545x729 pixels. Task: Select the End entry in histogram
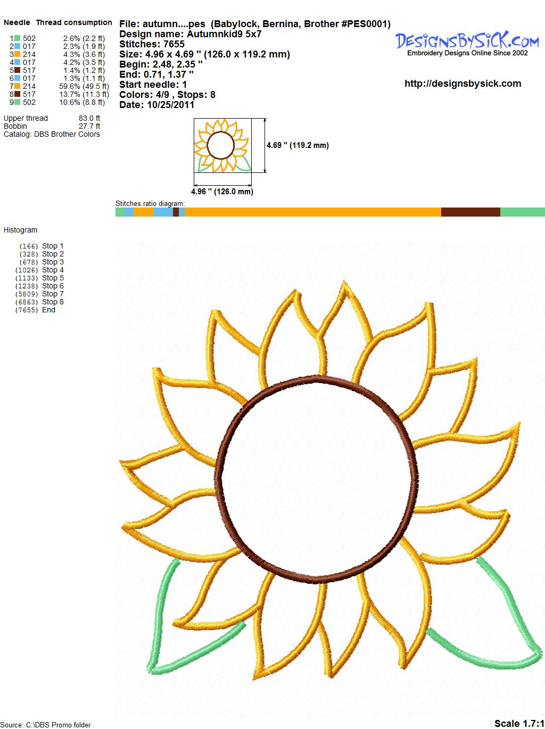48,310
